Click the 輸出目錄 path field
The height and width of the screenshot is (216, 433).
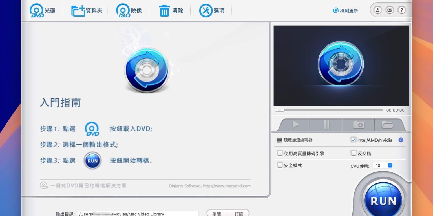coord(138,214)
